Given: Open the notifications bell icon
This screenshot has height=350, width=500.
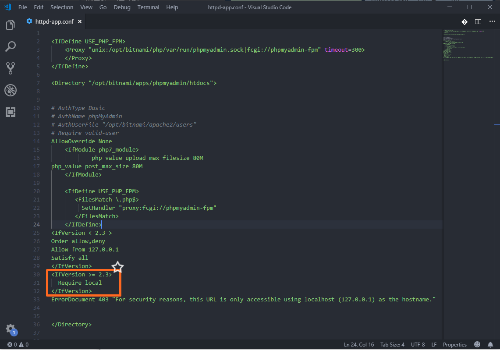Looking at the screenshot, I should 490,345.
